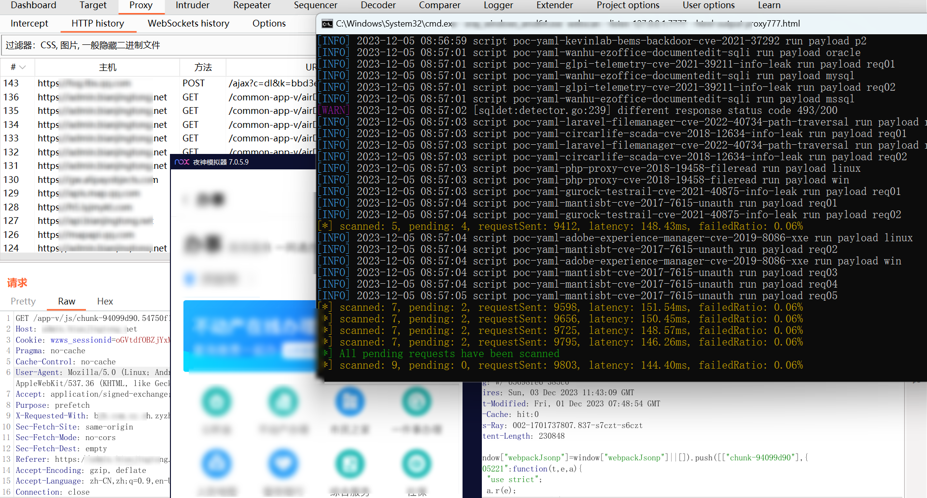Open the Dashboard tab in Burp
The height and width of the screenshot is (498, 927).
[33, 5]
